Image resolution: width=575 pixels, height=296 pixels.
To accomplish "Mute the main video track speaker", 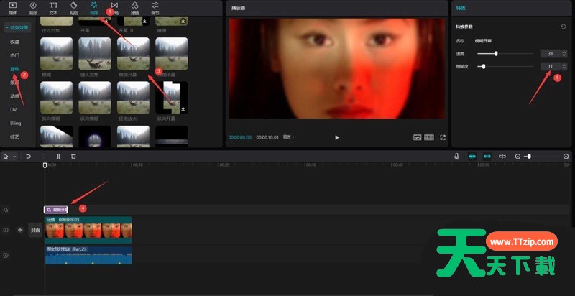I will (x=20, y=231).
